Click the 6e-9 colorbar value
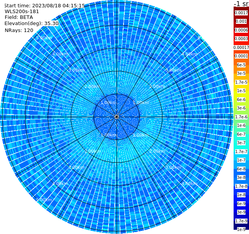 [x=241, y=204]
